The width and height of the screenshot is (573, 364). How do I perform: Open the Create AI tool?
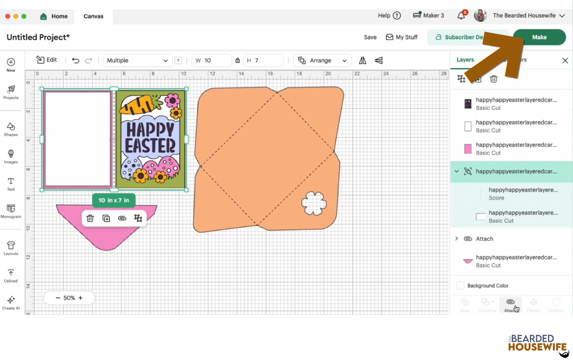pyautogui.click(x=11, y=303)
